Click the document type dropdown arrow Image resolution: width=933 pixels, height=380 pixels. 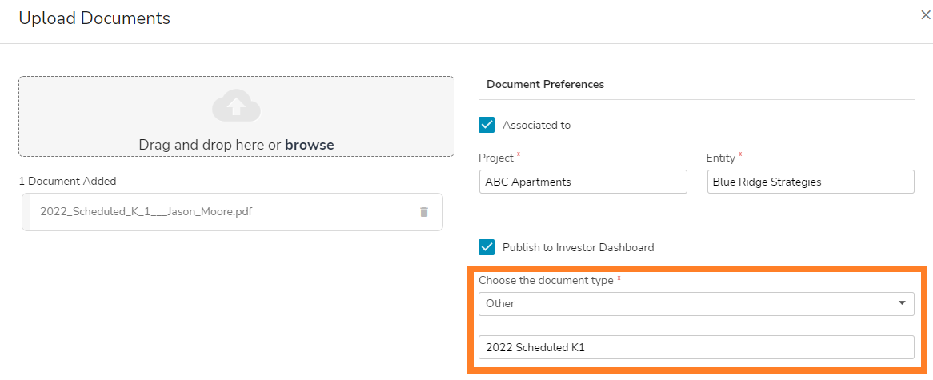(x=903, y=304)
